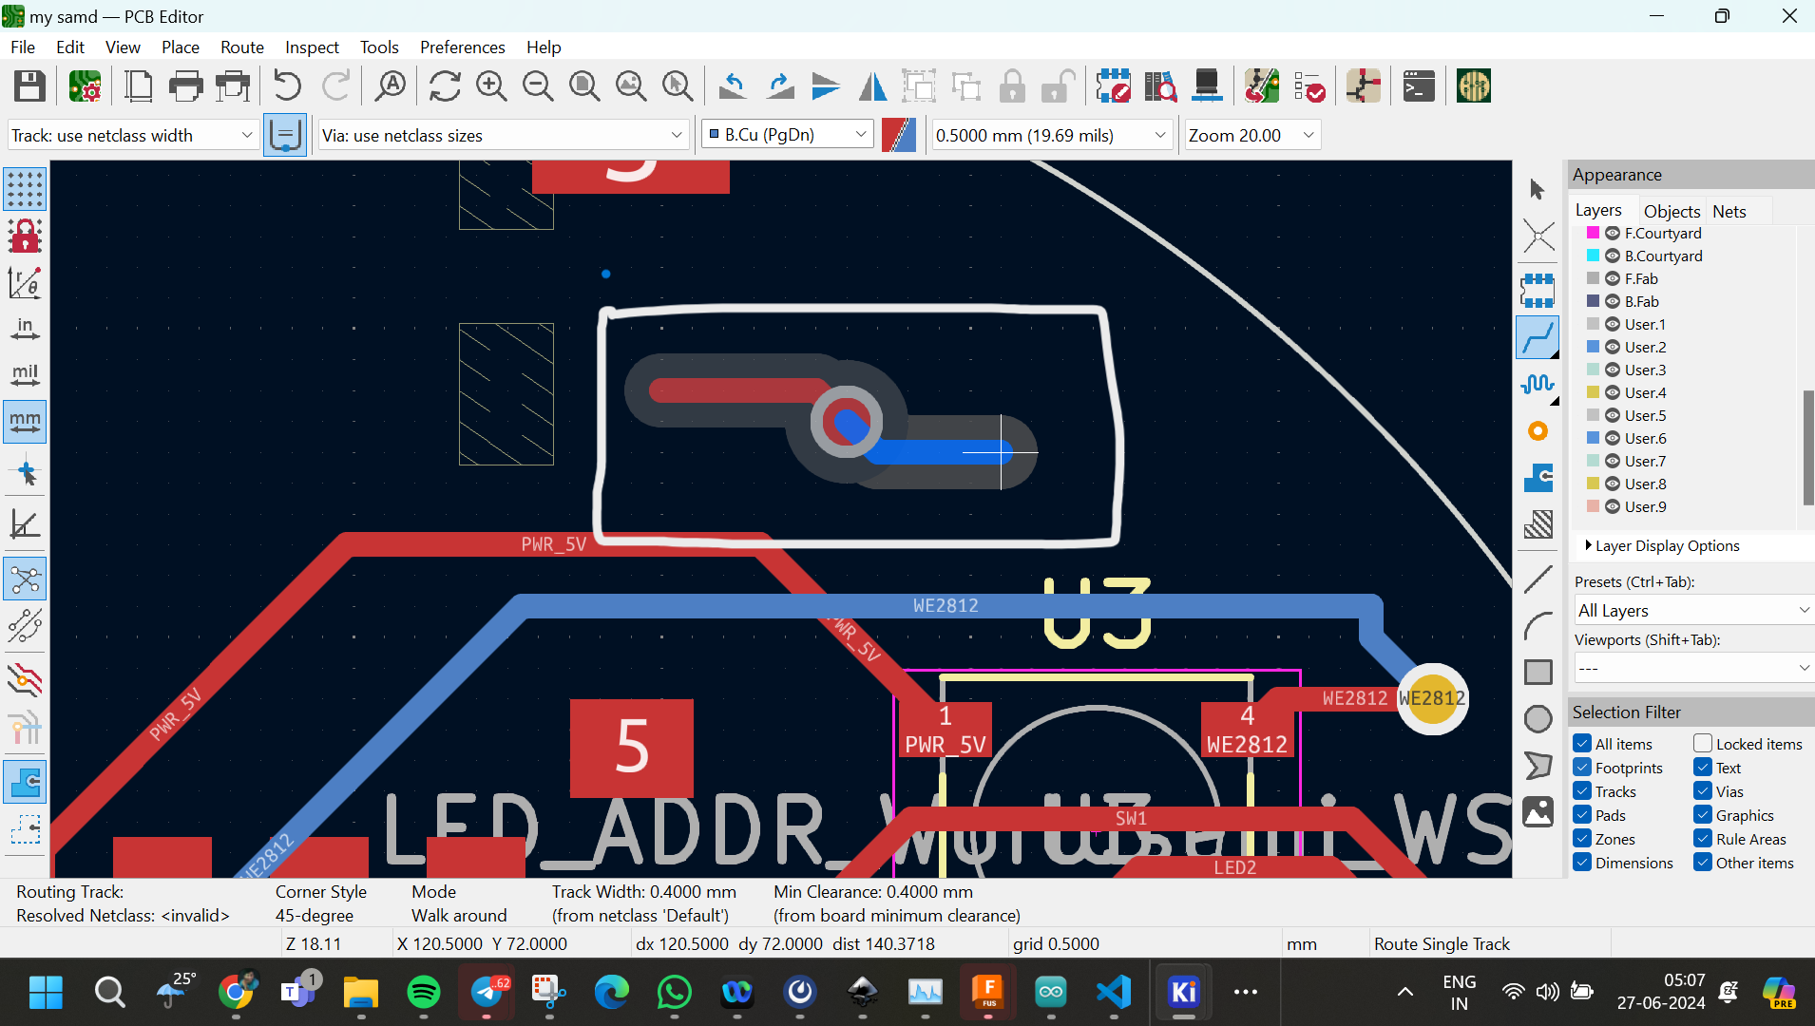Click the Zoom out icon
This screenshot has height=1026, width=1815.
(538, 86)
